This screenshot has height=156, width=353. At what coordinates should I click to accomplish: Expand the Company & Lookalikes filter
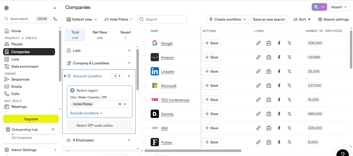pos(129,63)
